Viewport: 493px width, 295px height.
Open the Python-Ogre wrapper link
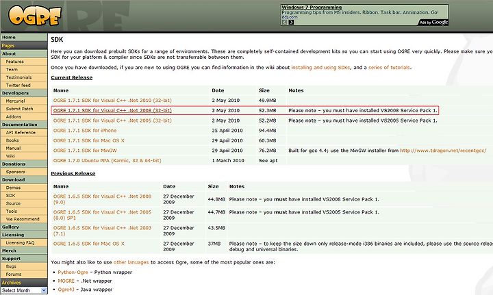point(73,272)
